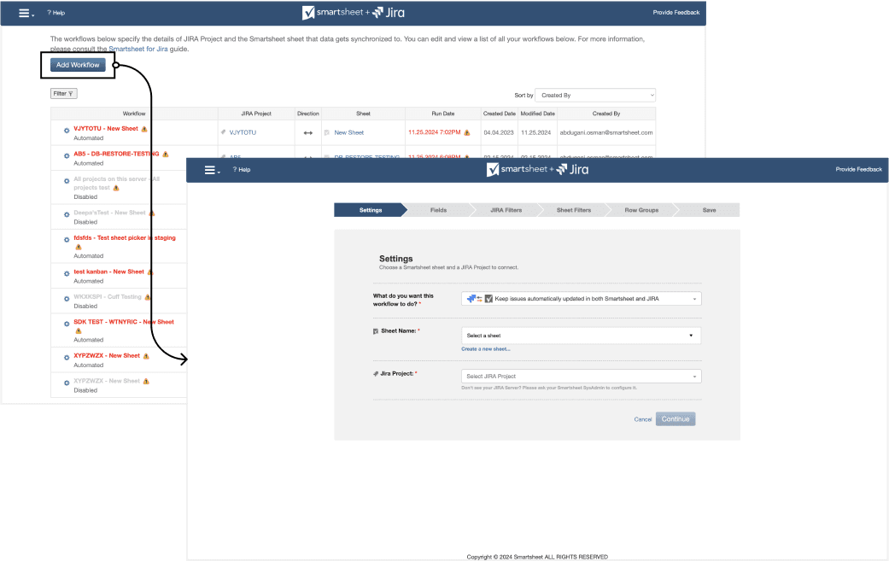
Task: Select the Row Groups wizard step
Action: coord(641,210)
